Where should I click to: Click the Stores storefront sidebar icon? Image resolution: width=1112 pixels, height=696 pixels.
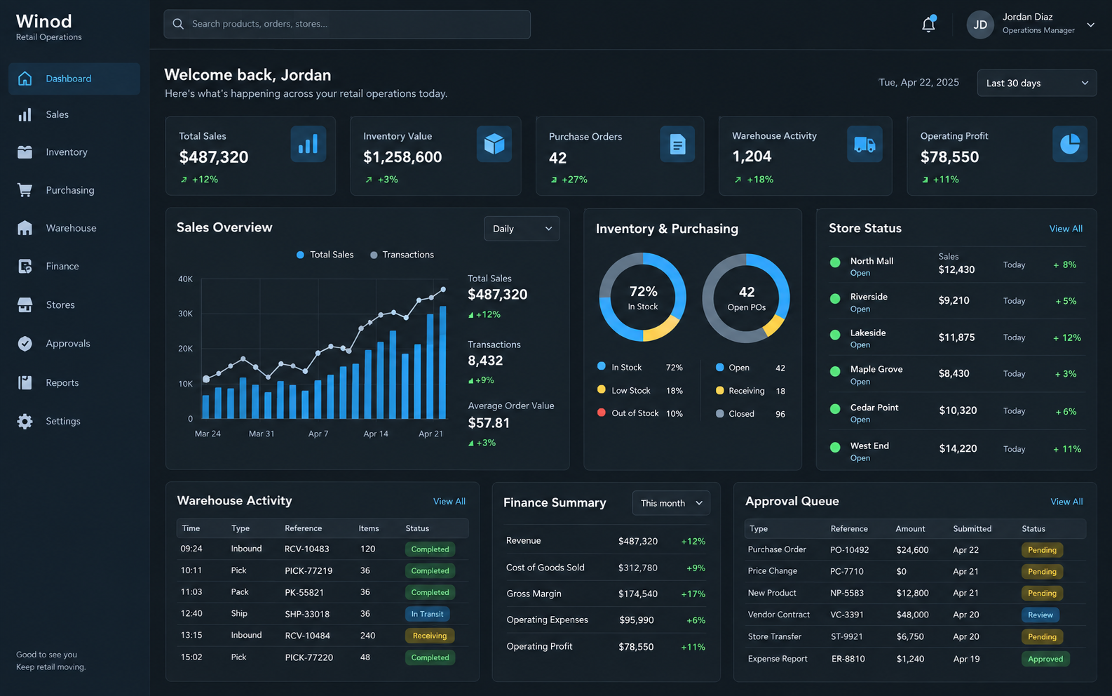pos(25,304)
